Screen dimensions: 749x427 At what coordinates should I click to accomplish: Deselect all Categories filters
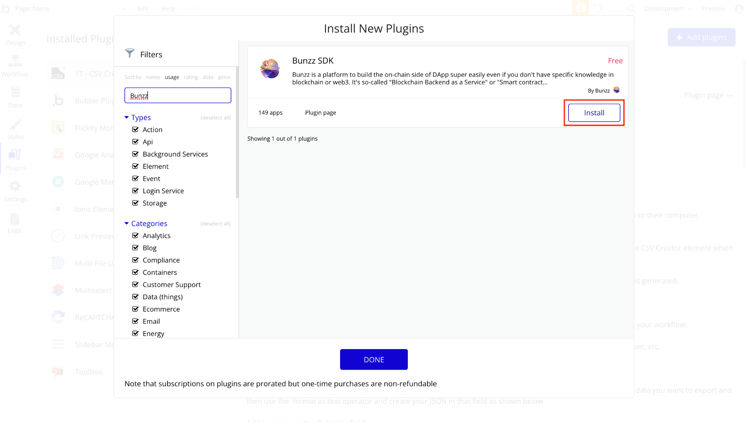click(x=215, y=224)
